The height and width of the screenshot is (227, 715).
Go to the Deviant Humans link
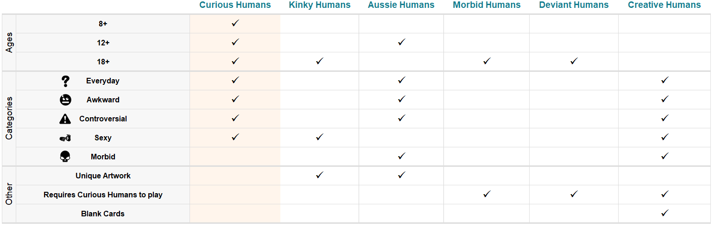coord(574,5)
